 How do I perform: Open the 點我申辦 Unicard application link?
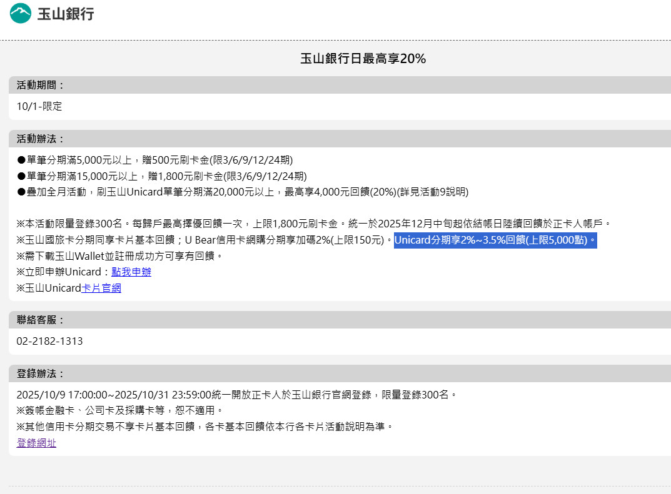(x=131, y=272)
